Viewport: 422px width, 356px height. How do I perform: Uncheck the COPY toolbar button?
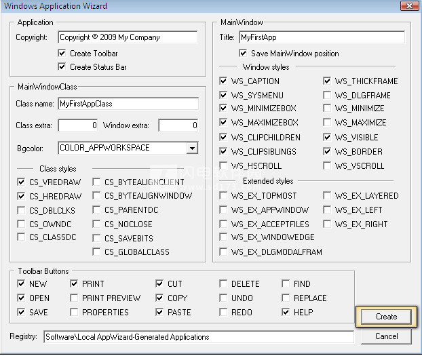[159, 298]
